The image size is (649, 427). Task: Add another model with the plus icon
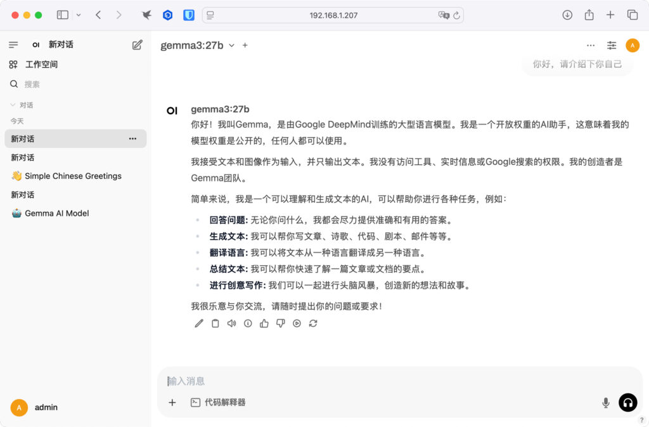[x=245, y=45]
